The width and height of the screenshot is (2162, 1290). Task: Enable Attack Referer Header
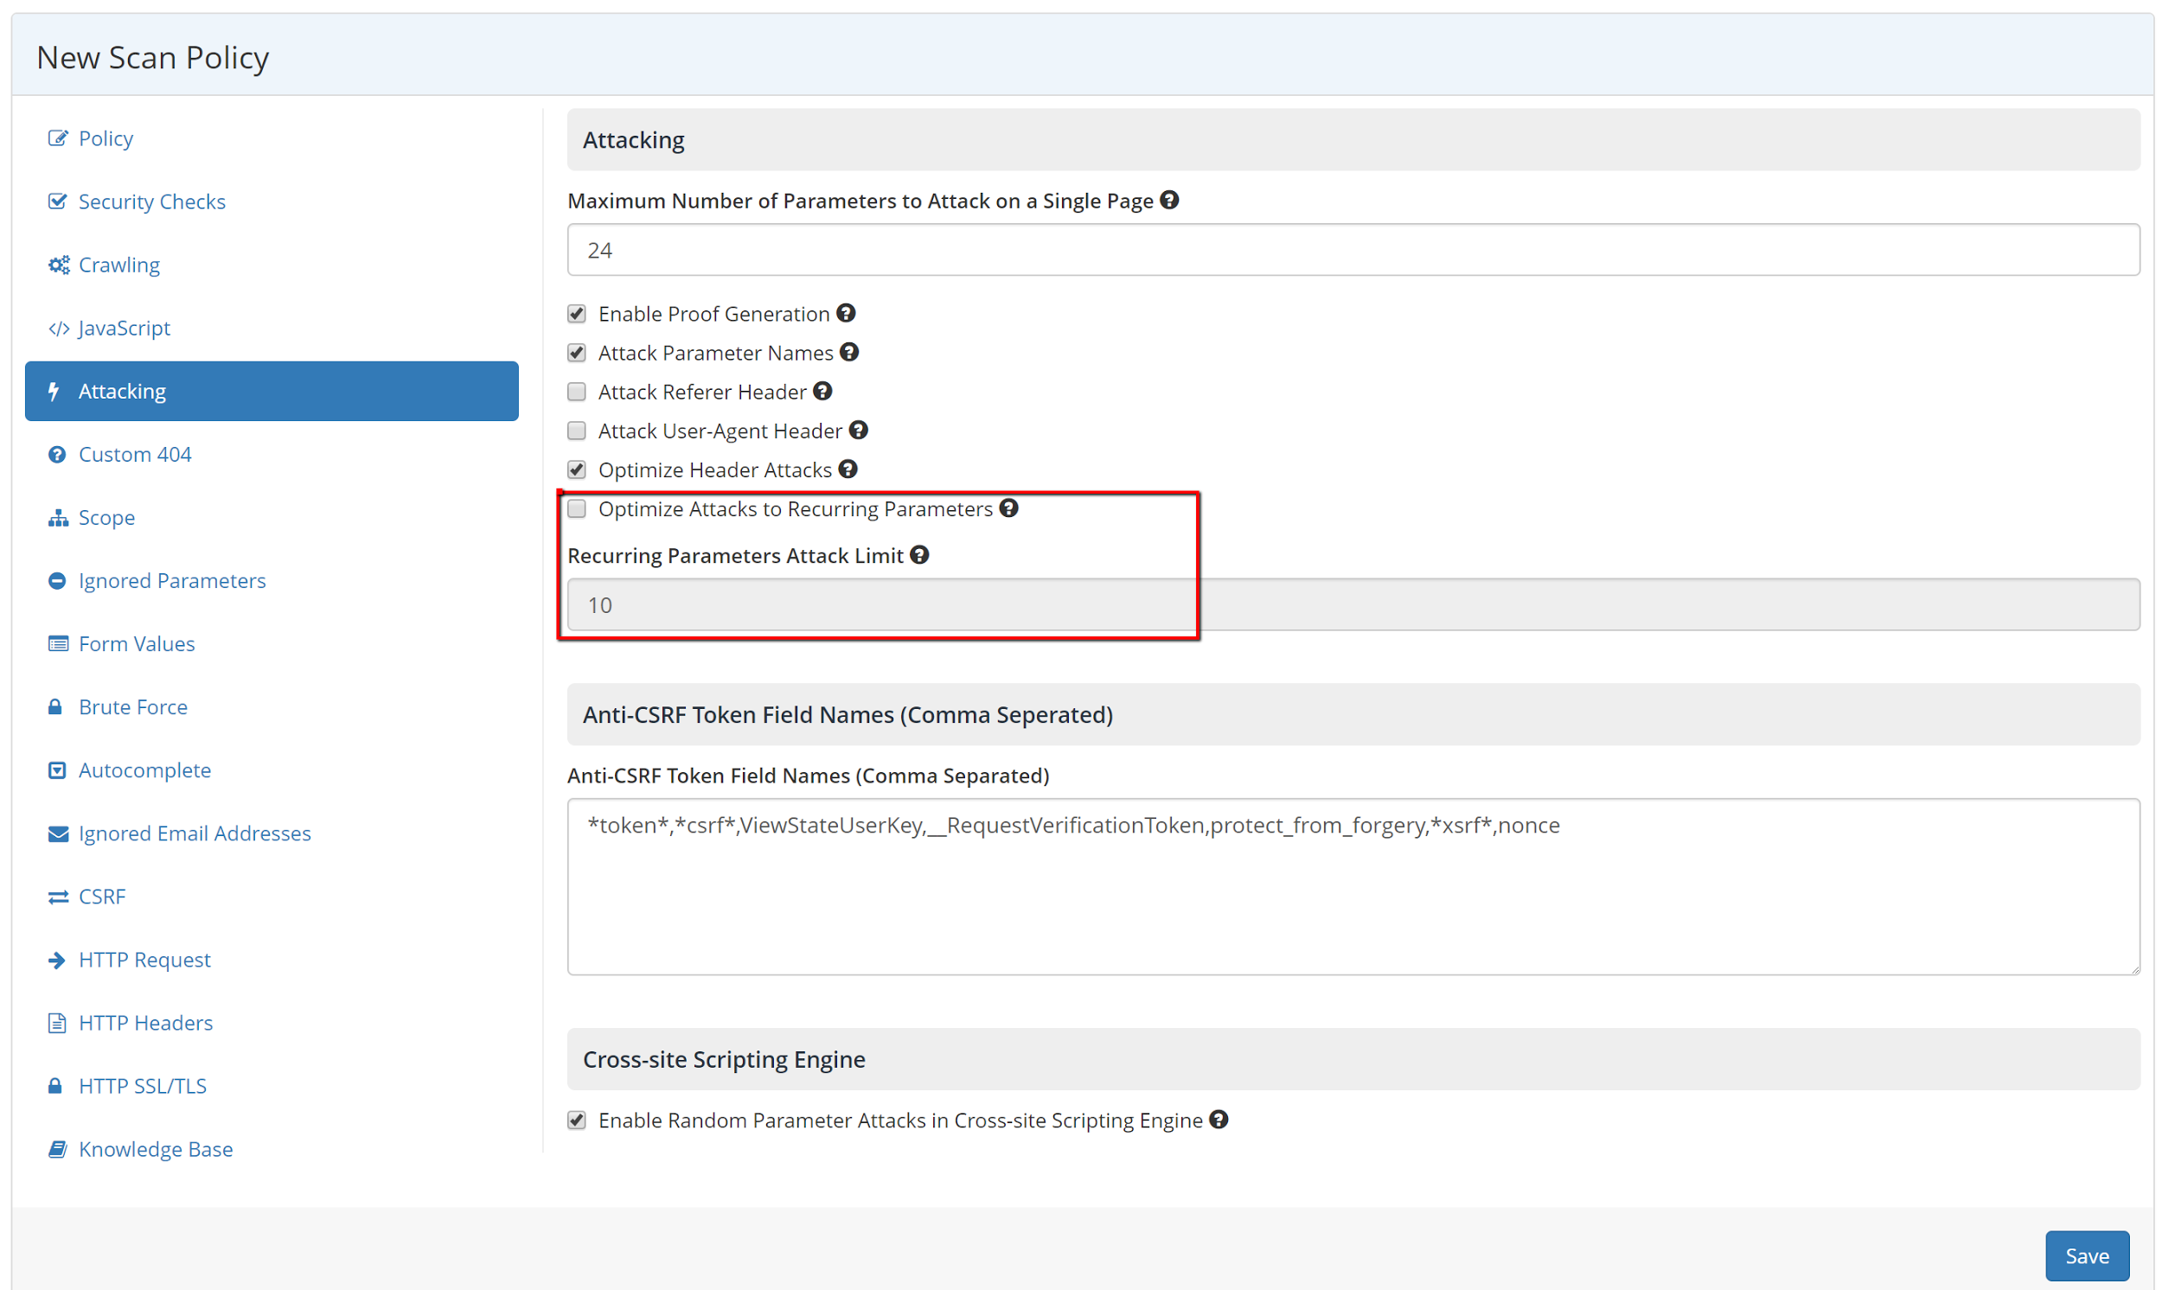click(576, 391)
